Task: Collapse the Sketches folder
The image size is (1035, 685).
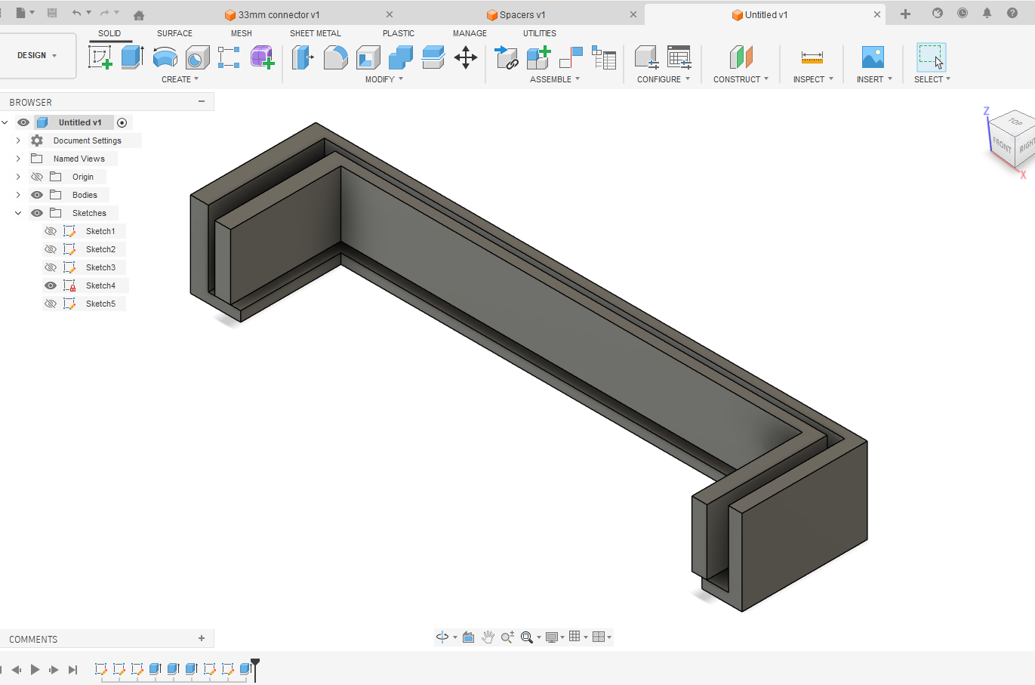Action: click(x=18, y=213)
